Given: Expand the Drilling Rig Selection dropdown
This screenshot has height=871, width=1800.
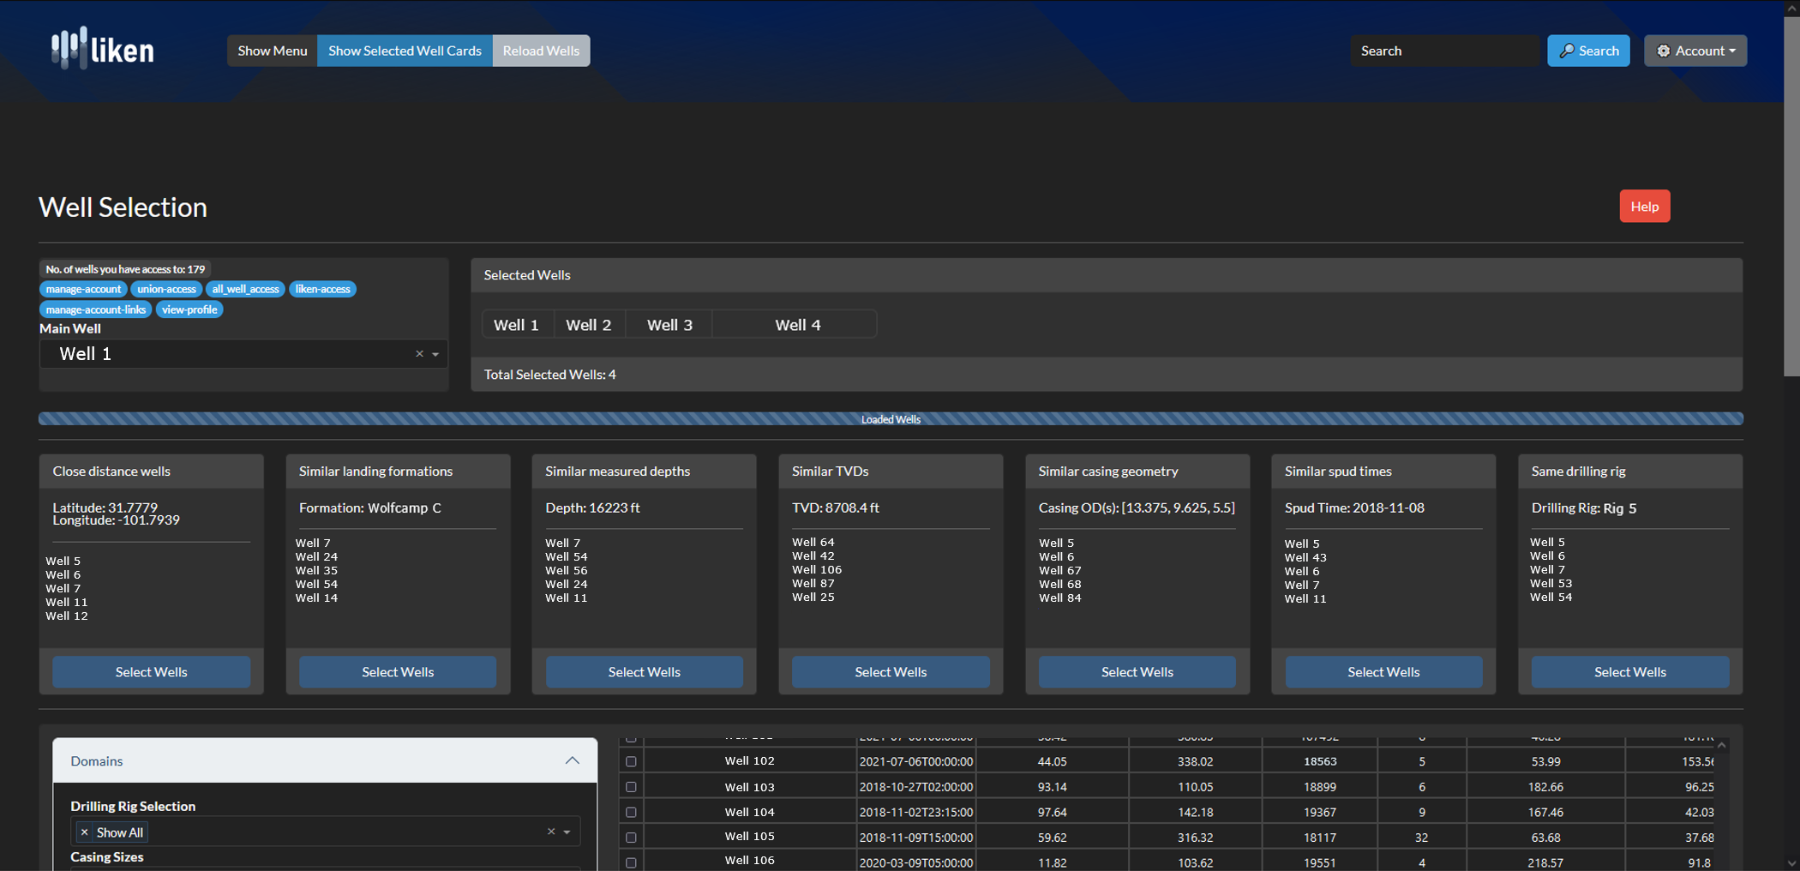Looking at the screenshot, I should point(567,832).
